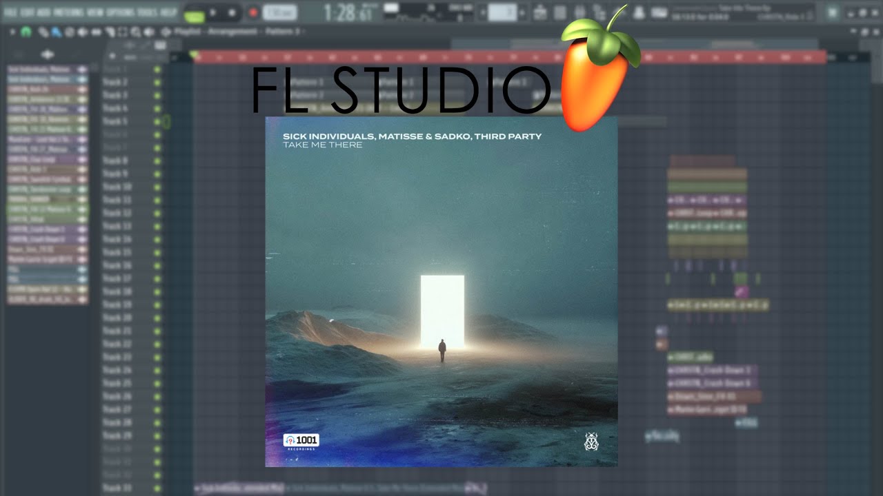Click the piano roll toolbar icon
Screen dimensions: 883x496
560,12
